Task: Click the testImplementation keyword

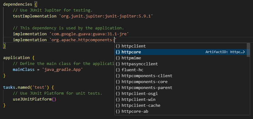Action: (35, 16)
